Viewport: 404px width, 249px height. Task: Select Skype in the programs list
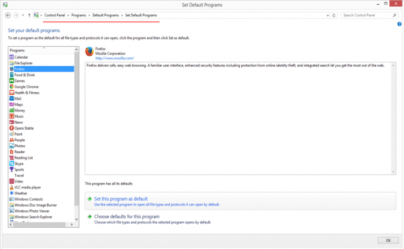(19, 164)
